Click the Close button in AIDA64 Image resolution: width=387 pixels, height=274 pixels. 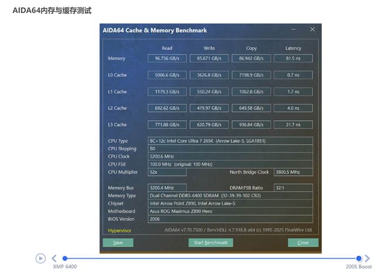pyautogui.click(x=303, y=243)
